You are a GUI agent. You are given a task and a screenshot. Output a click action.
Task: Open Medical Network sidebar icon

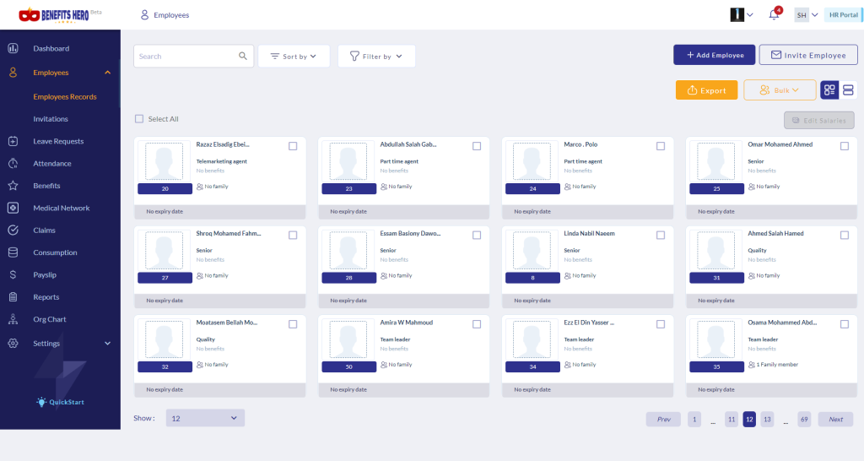coord(13,208)
